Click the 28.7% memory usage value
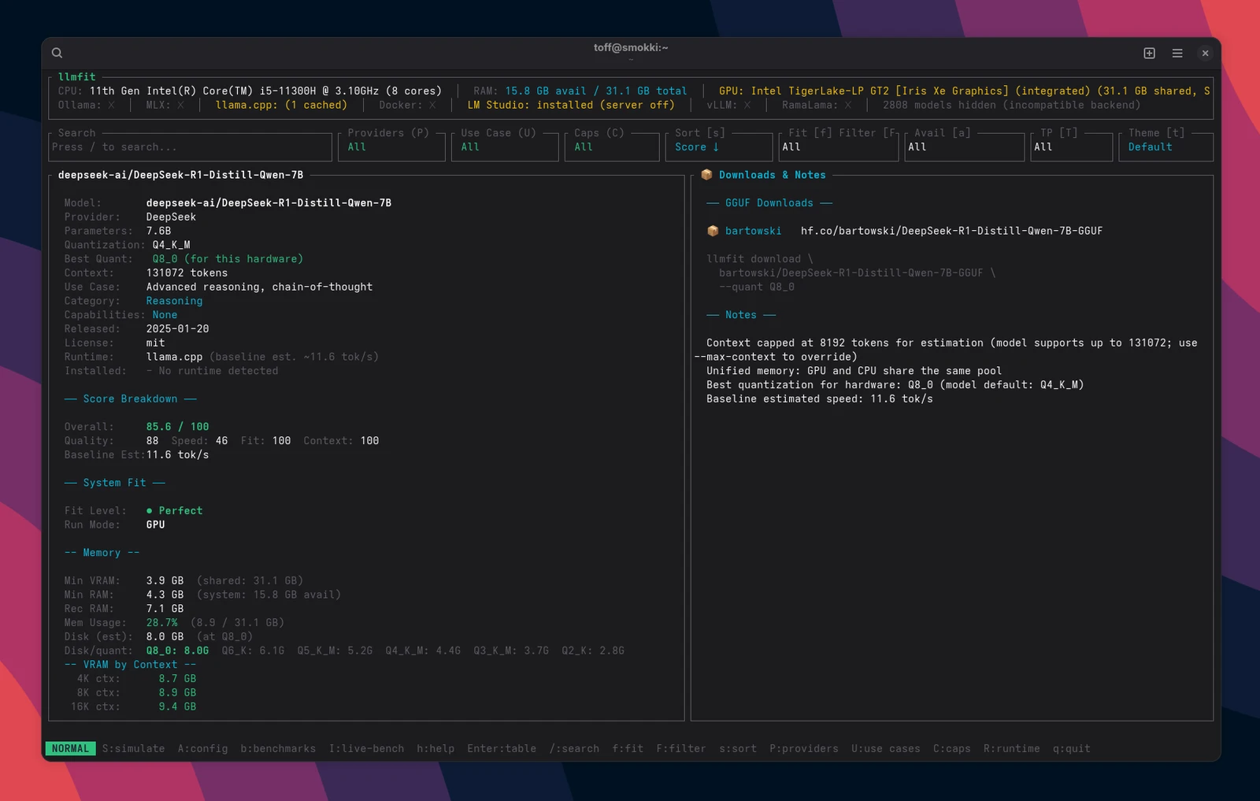Image resolution: width=1260 pixels, height=801 pixels. (161, 623)
